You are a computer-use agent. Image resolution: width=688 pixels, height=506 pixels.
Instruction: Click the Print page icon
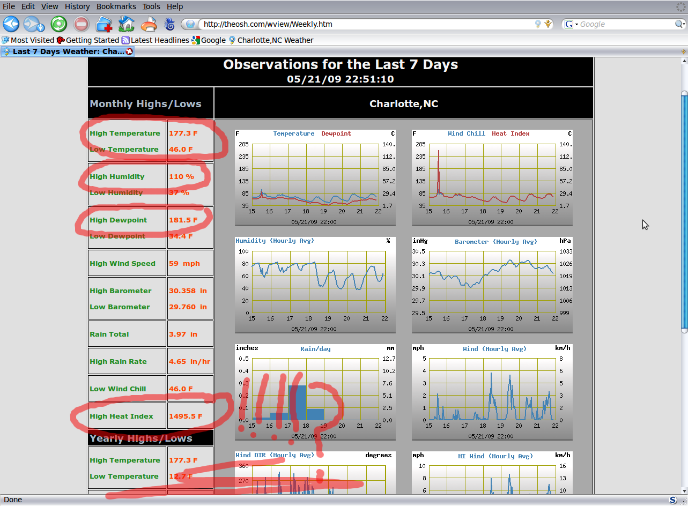click(x=149, y=24)
